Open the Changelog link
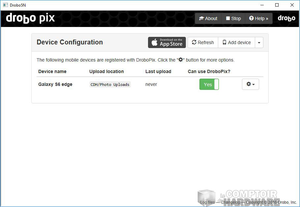300x207 pixels. tap(230, 202)
